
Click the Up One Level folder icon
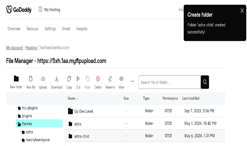pyautogui.click(x=70, y=111)
